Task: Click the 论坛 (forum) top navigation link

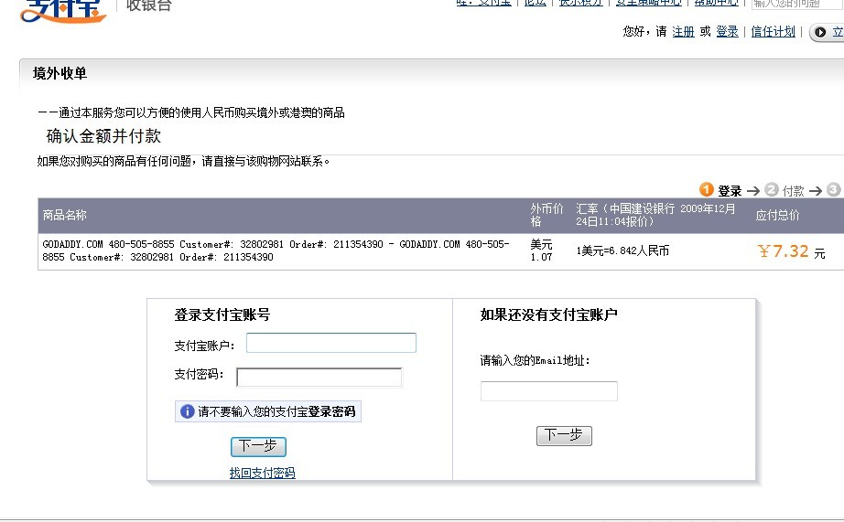Action: click(x=535, y=3)
